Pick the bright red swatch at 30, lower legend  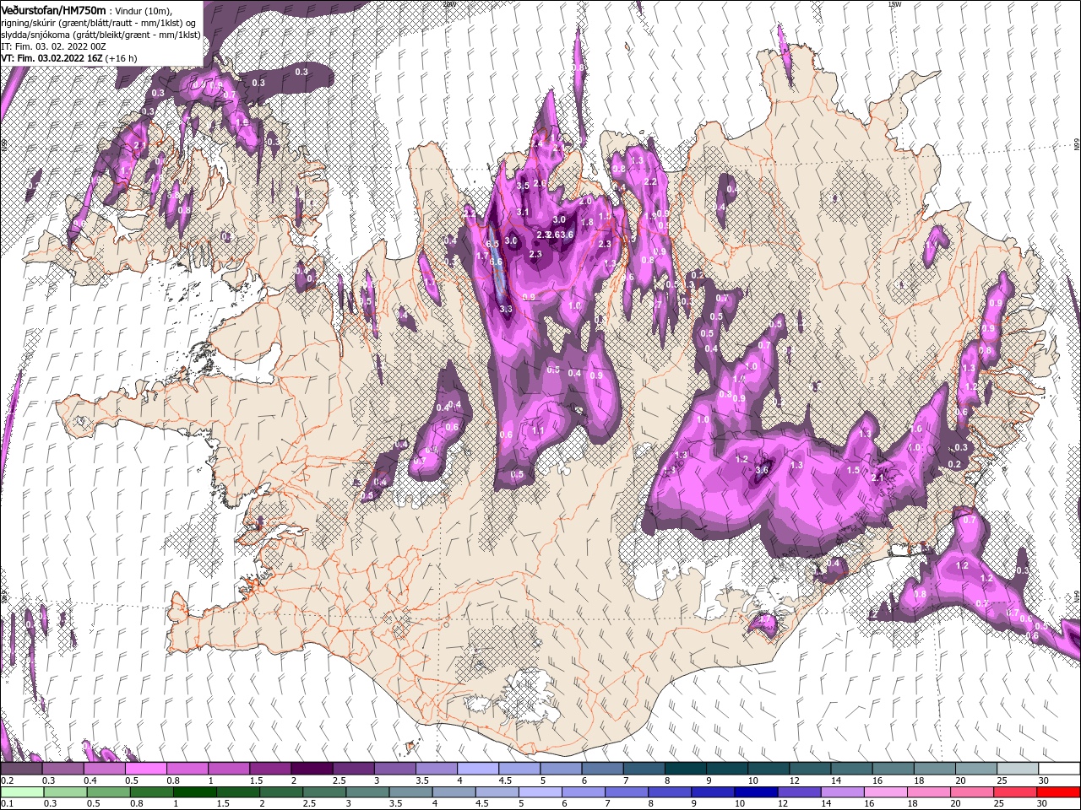pos(1057,792)
